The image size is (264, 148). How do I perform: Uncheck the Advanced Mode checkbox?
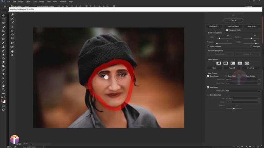pos(227,30)
